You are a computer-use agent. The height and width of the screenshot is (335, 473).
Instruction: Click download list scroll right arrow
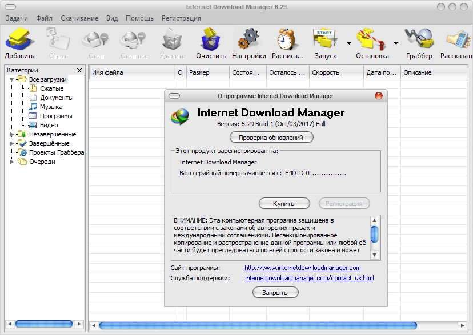coord(462,325)
